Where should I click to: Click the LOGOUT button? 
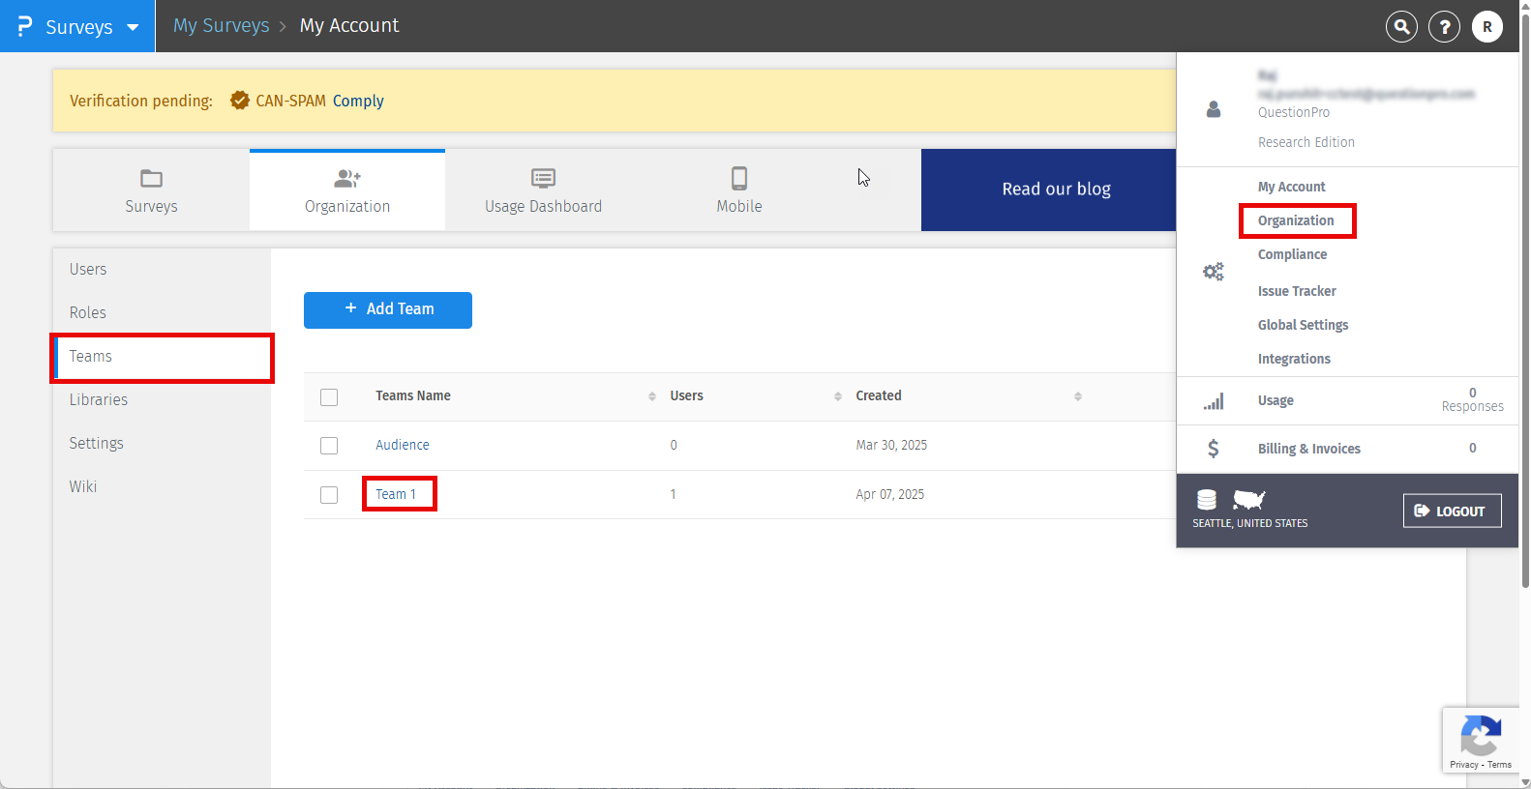pyautogui.click(x=1452, y=511)
